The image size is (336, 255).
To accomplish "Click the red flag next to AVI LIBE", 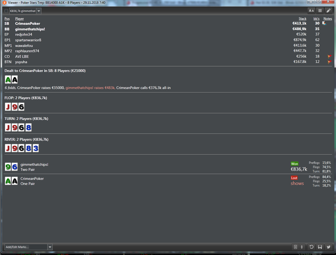I will [329, 56].
